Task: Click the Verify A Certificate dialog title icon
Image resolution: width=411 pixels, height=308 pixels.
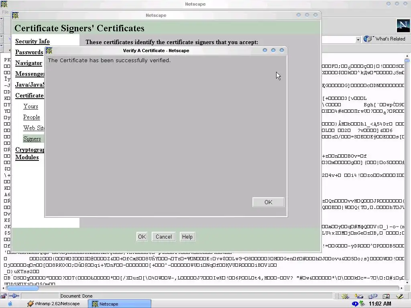Action: click(49, 51)
